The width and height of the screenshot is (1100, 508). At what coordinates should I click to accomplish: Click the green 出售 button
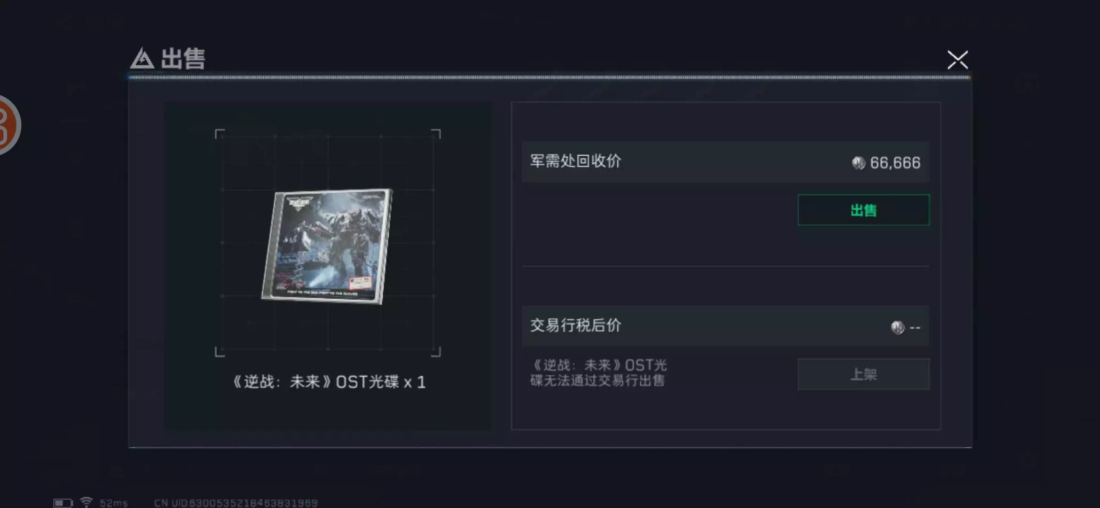[864, 210]
